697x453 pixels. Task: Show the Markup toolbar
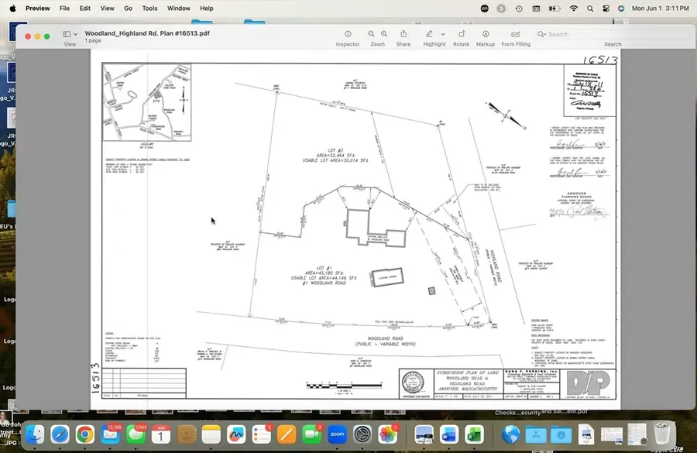(486, 34)
